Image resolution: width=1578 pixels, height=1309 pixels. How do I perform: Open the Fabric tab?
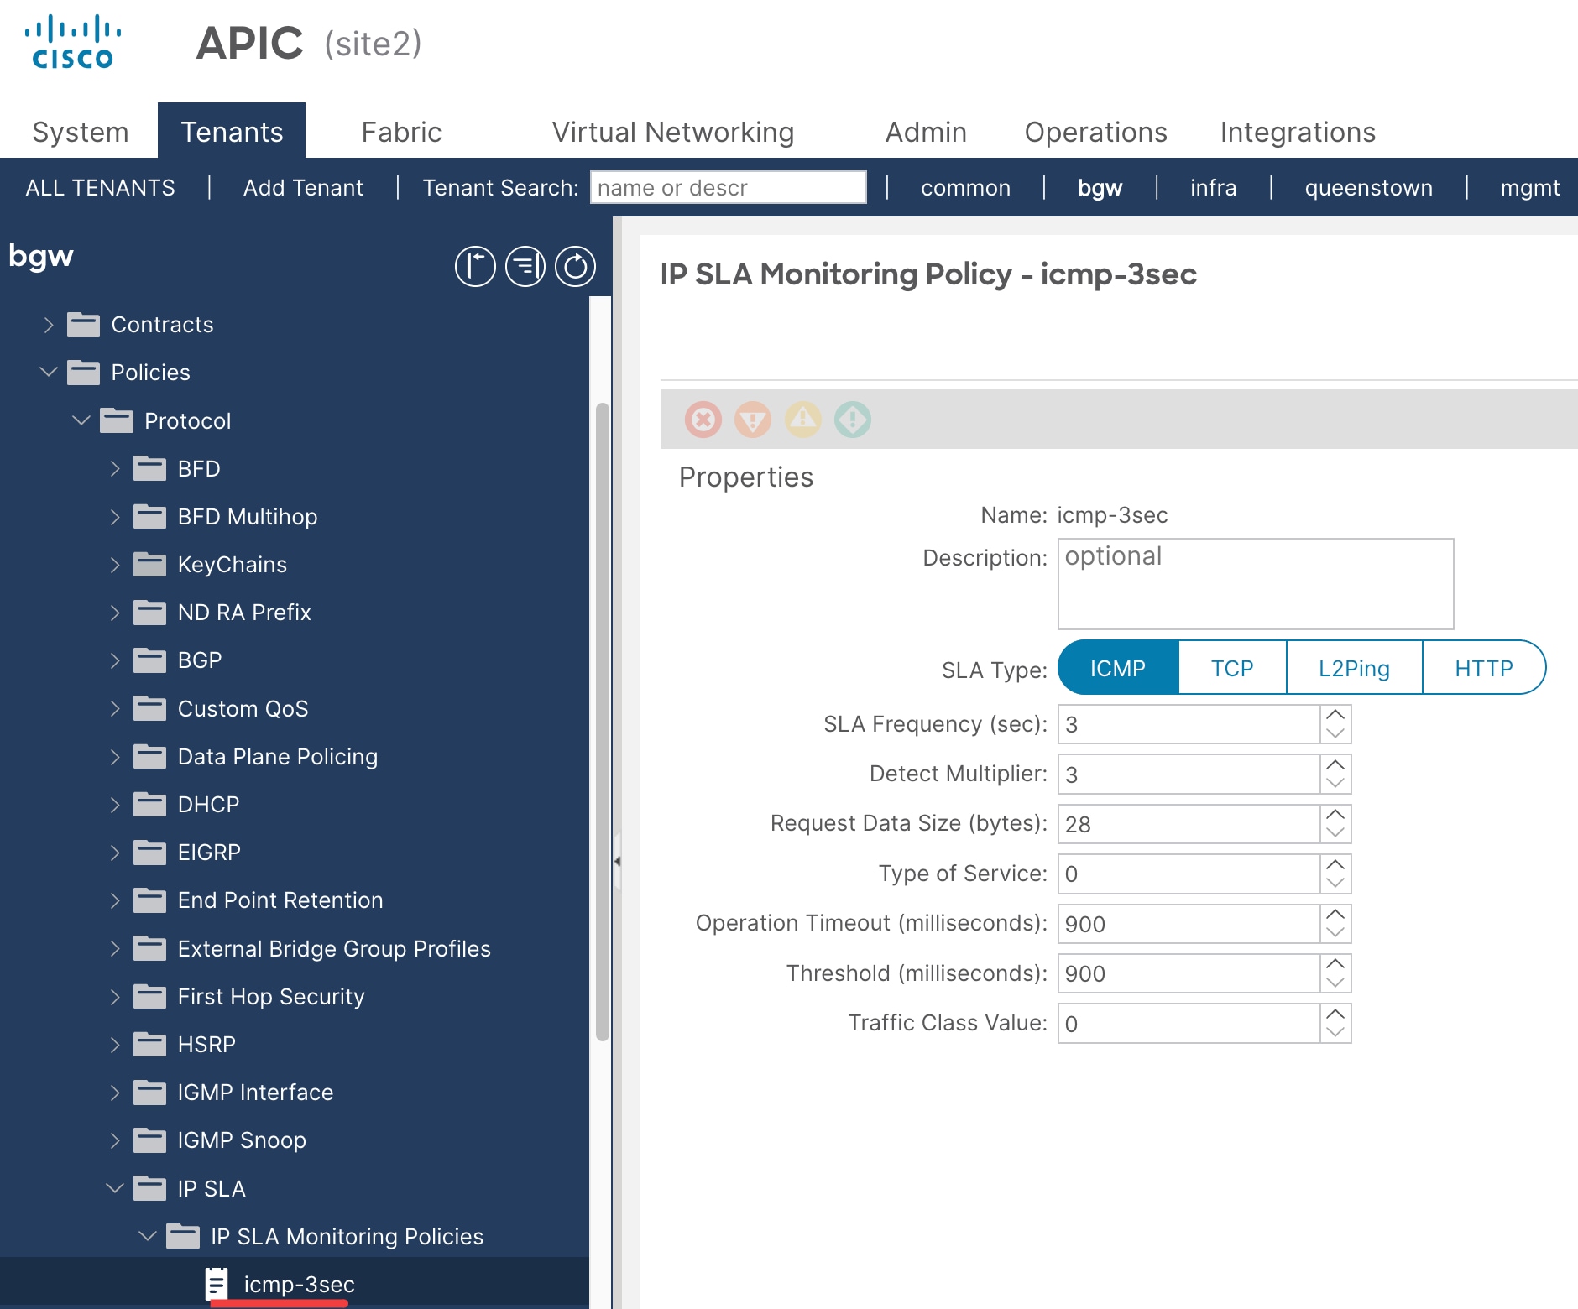[401, 132]
